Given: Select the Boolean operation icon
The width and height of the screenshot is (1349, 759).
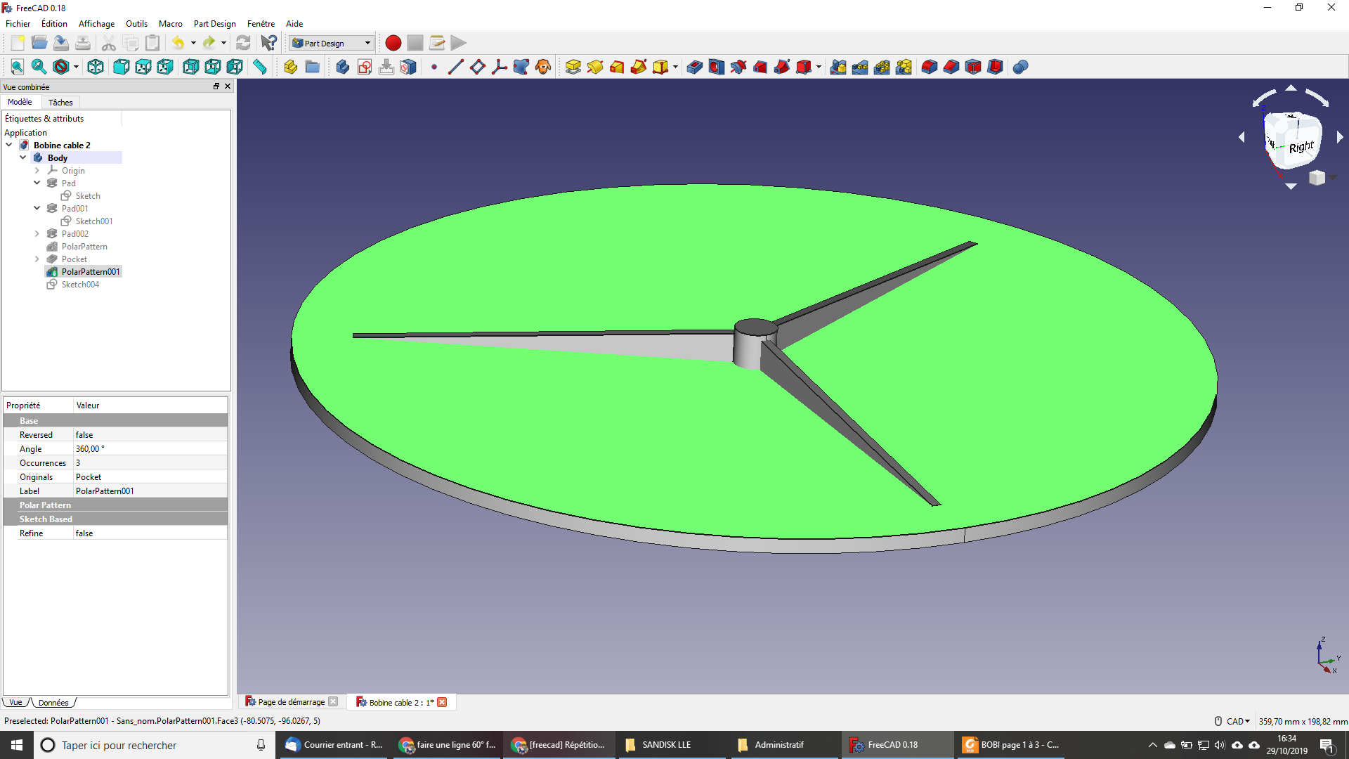Looking at the screenshot, I should (x=1020, y=67).
